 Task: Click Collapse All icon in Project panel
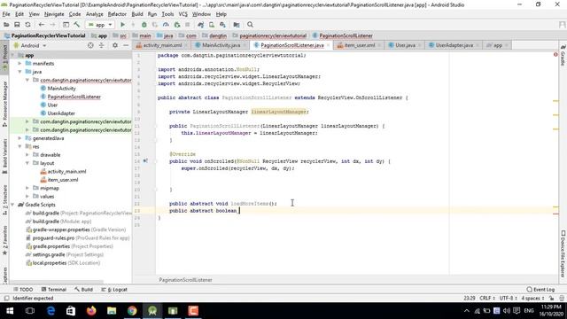102,45
